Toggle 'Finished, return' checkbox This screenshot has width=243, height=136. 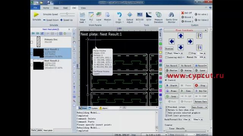click(x=166, y=107)
